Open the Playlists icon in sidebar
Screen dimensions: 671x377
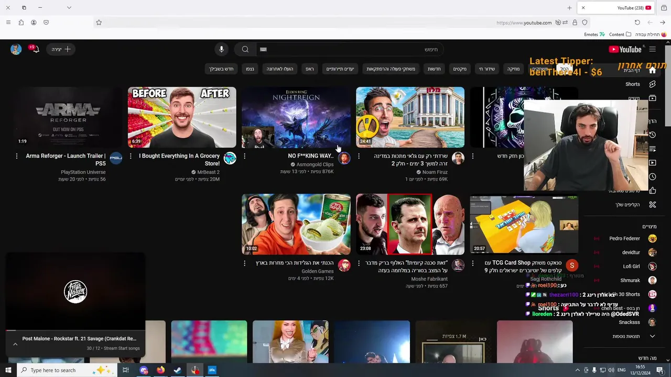pos(652,149)
